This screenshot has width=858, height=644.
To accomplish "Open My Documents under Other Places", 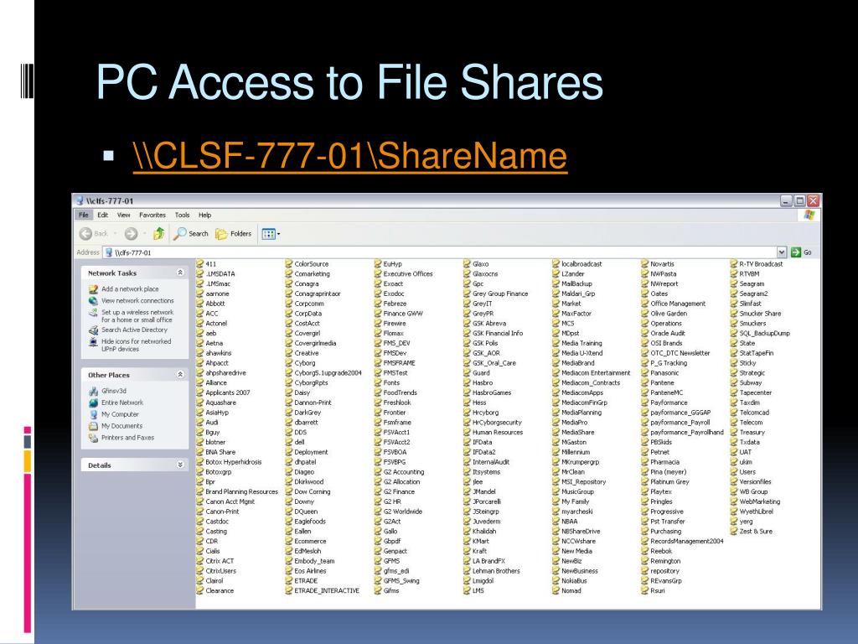I will (x=121, y=426).
